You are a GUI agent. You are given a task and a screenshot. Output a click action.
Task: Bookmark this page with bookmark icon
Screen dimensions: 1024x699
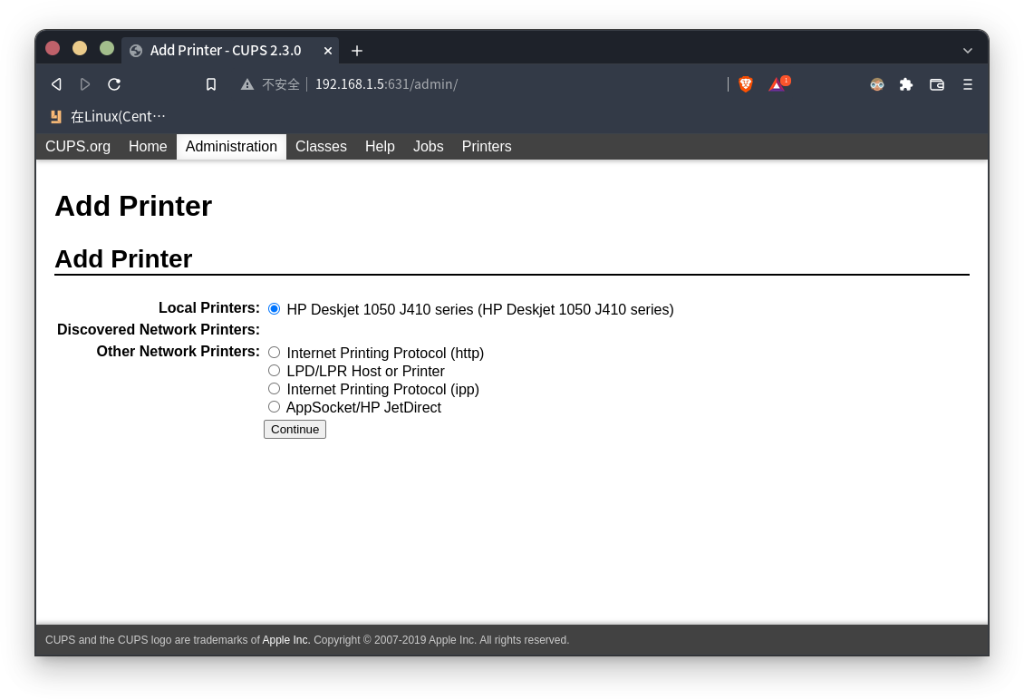pos(211,84)
